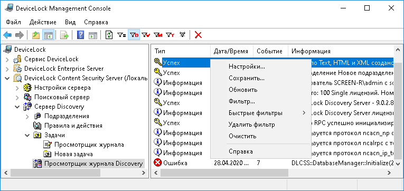Sort by the Событие column header
The height and width of the screenshot is (191, 404).
270,51
